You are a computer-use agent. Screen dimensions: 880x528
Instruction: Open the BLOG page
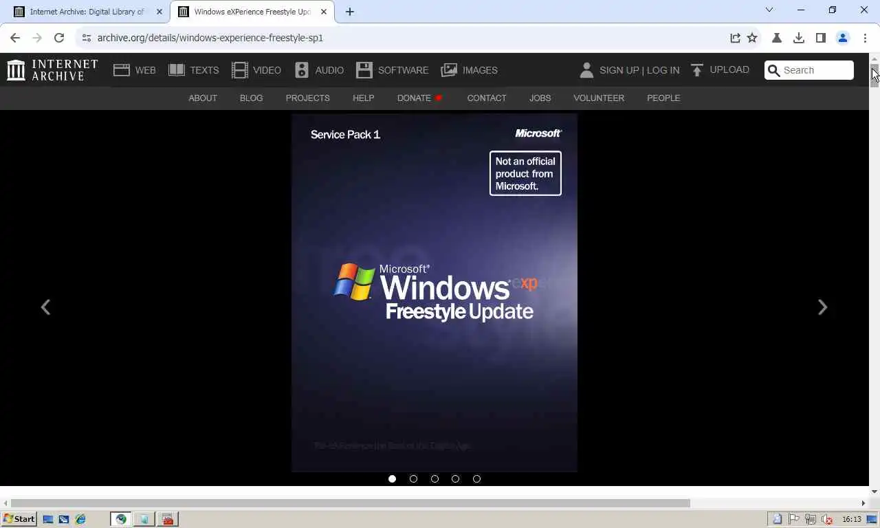pyautogui.click(x=252, y=98)
